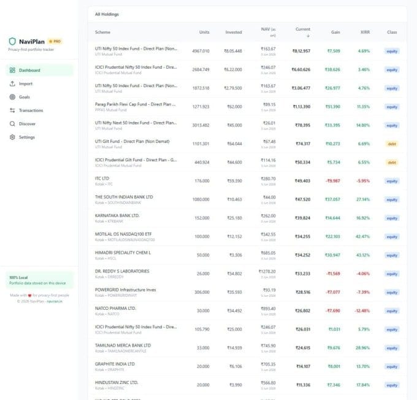417x400 pixels.
Task: Click the All Holdings heading
Action: point(107,14)
